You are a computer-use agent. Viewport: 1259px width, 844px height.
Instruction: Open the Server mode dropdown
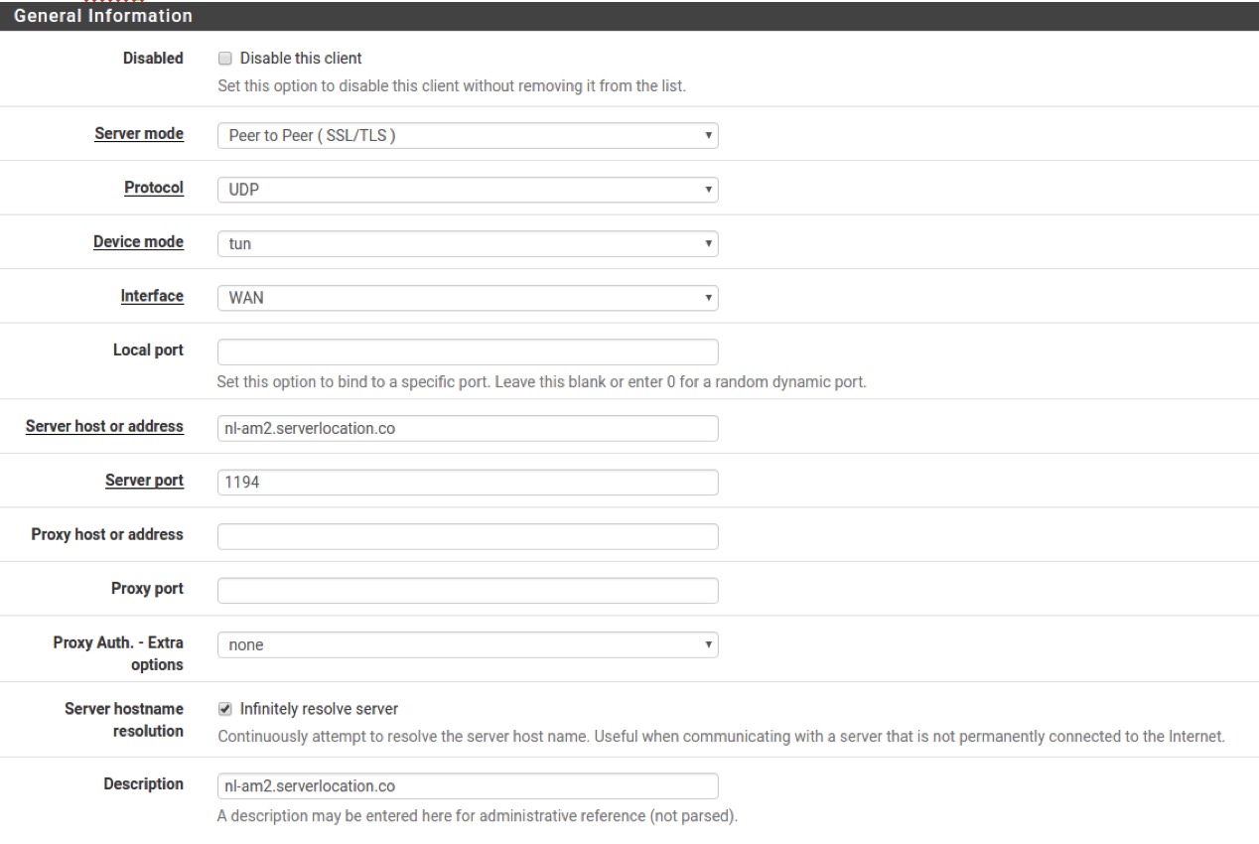[x=467, y=136]
